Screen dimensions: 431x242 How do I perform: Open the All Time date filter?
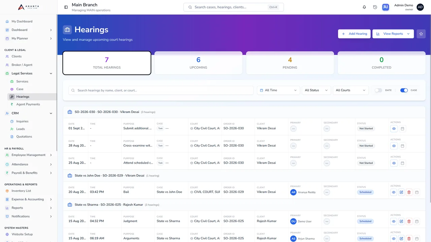click(x=278, y=90)
